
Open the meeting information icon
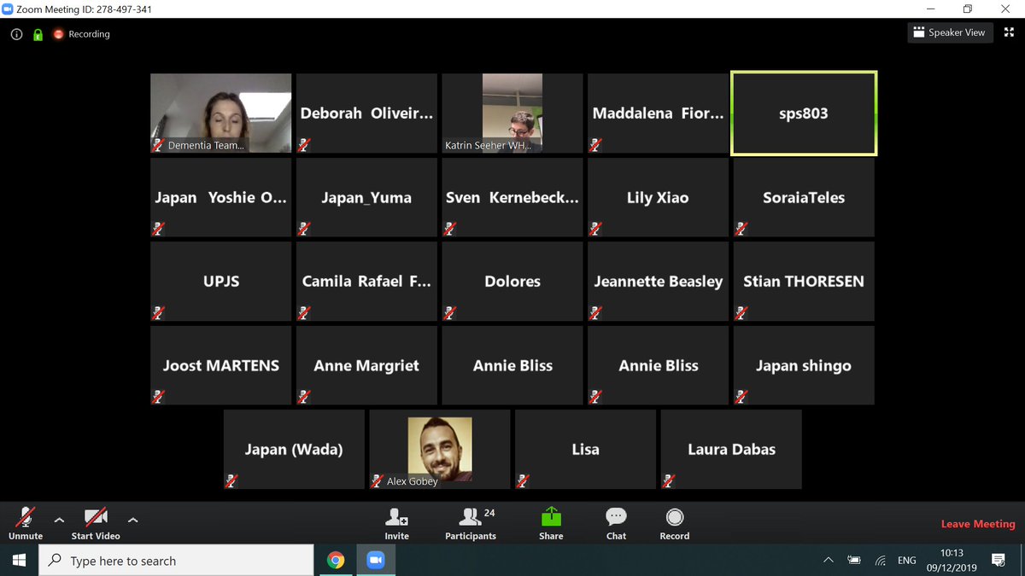[15, 34]
